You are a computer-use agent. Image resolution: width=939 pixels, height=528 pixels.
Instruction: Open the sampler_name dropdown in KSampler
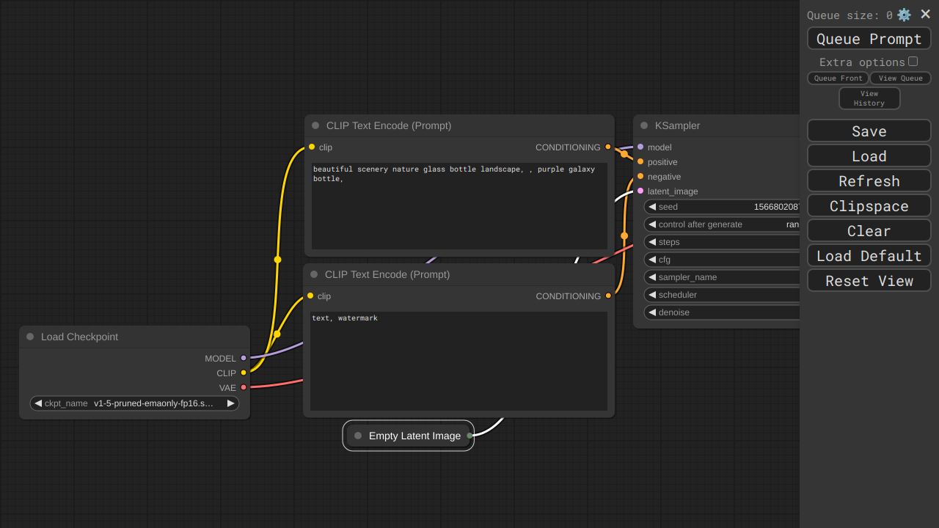pos(723,277)
